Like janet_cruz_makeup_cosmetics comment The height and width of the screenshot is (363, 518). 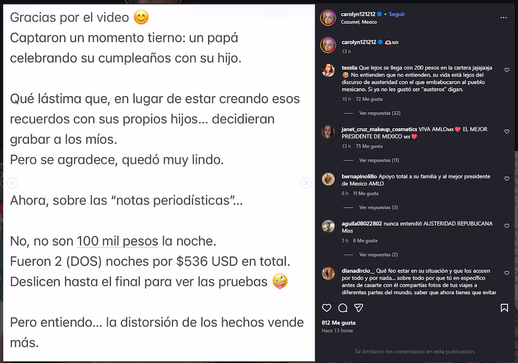[507, 132]
